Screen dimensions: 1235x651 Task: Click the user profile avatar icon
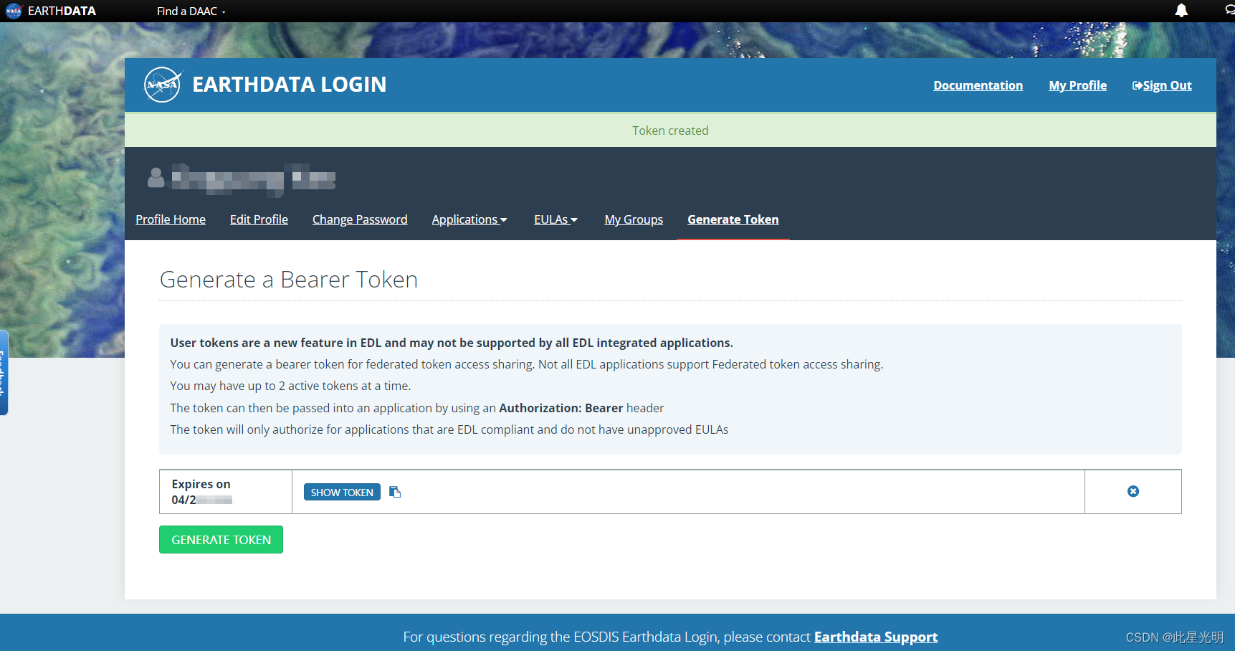[156, 178]
